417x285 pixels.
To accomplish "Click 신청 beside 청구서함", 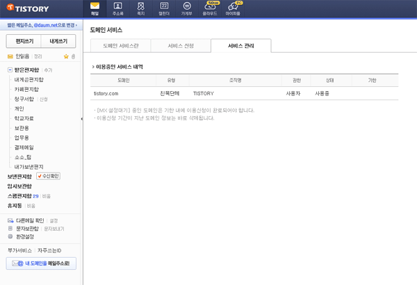I will [x=44, y=99].
